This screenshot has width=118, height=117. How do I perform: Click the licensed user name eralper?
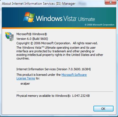25,84
